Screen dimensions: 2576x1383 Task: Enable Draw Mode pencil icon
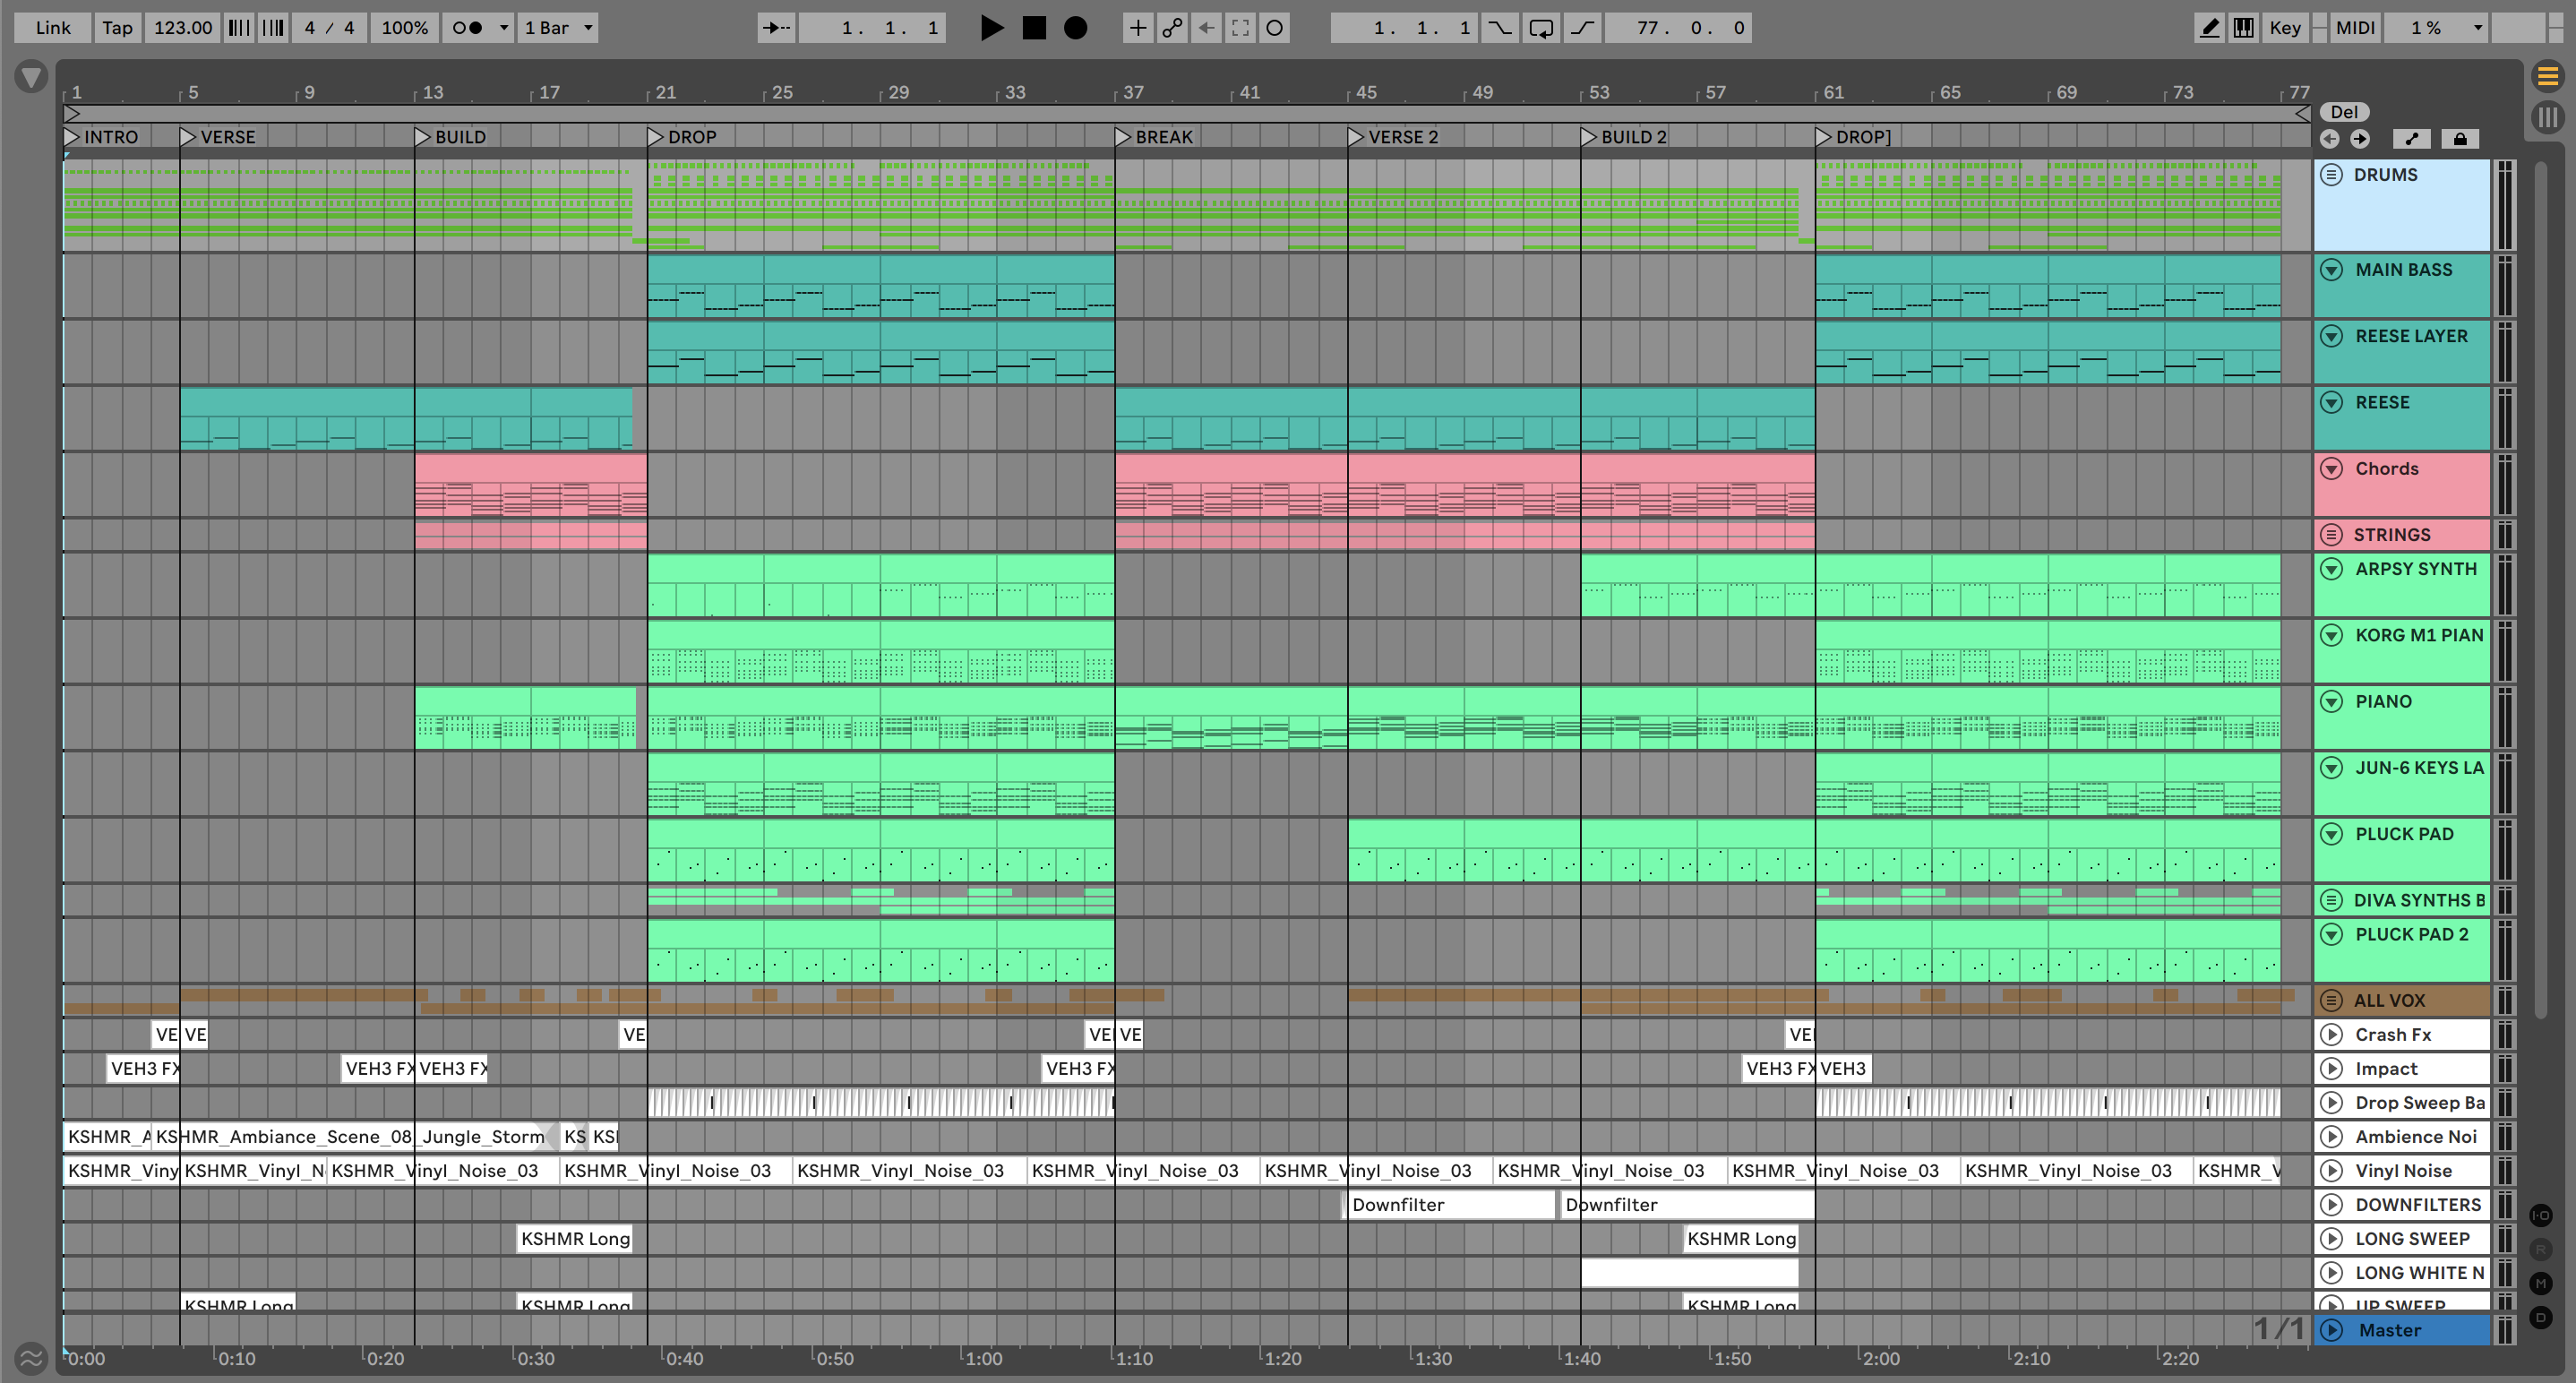point(2209,28)
